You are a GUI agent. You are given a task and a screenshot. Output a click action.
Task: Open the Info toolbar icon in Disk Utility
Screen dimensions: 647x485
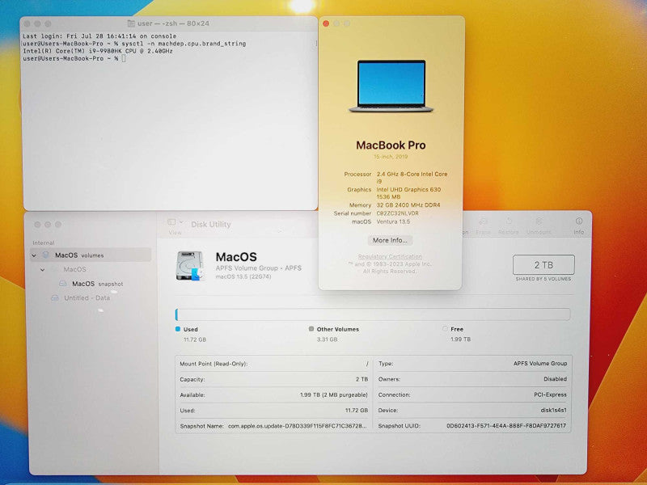click(579, 221)
